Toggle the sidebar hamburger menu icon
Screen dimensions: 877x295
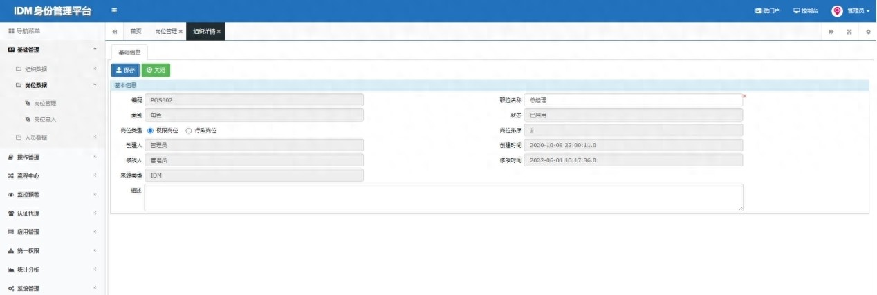(113, 10)
